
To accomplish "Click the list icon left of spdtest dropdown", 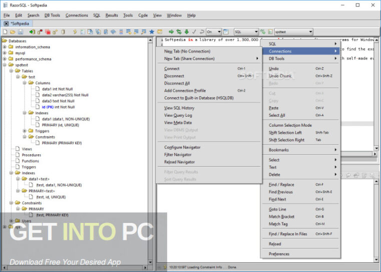I will 270,32.
